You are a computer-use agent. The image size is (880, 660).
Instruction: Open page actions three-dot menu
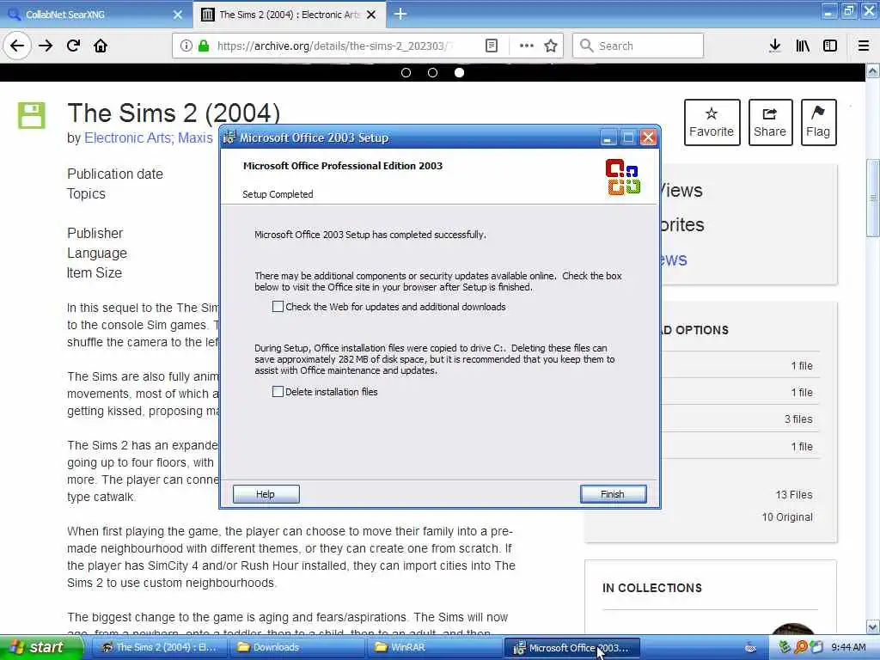click(x=527, y=46)
